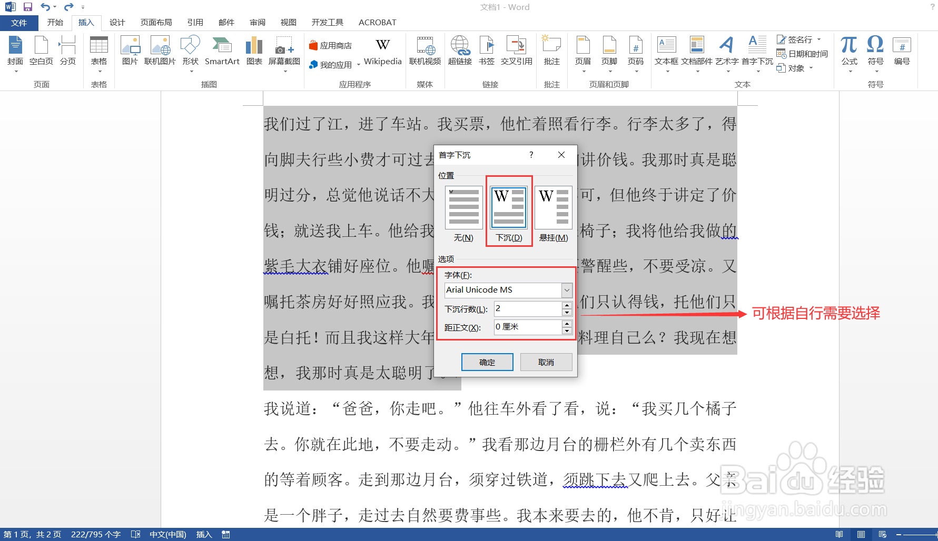938x541 pixels.
Task: Customize quick access toolbar dropdown
Action: [83, 7]
